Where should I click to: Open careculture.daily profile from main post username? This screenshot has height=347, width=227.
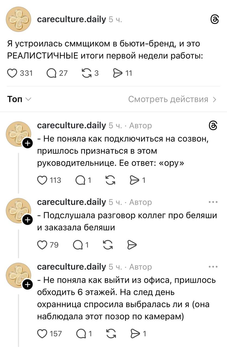(72, 20)
